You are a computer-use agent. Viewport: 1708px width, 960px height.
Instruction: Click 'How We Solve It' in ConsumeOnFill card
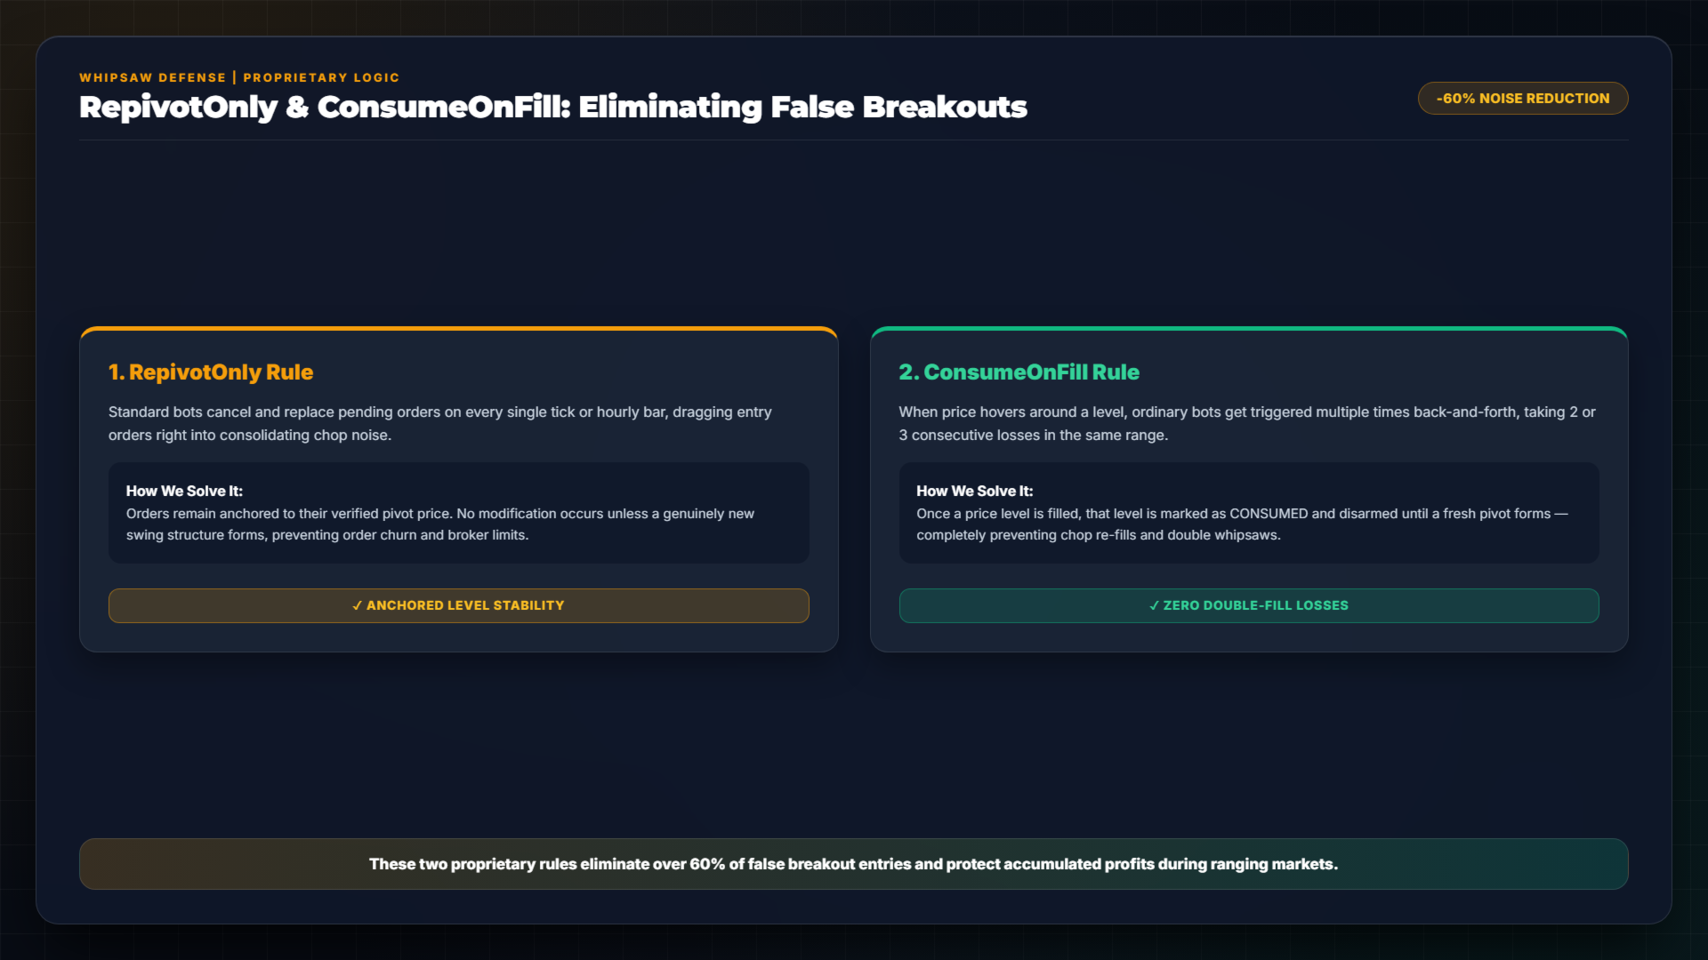coord(975,491)
